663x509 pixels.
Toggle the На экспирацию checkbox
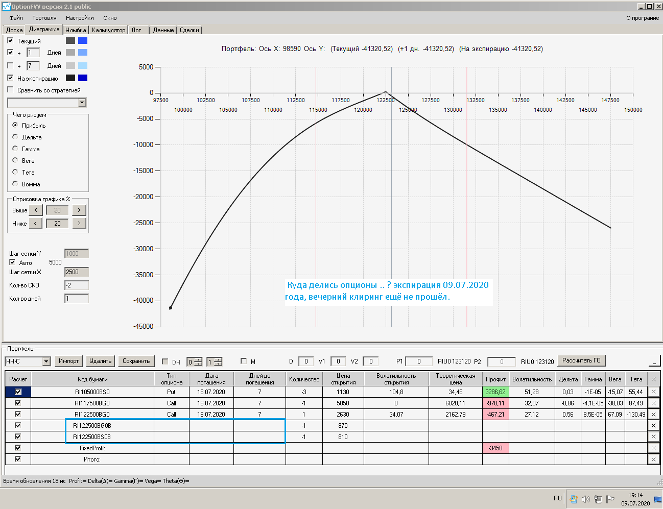pos(10,78)
